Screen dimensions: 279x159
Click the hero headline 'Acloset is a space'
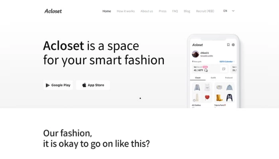pyautogui.click(x=91, y=46)
